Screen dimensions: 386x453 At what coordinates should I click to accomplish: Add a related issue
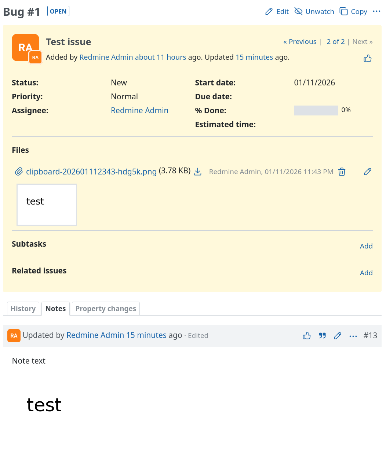(x=366, y=273)
